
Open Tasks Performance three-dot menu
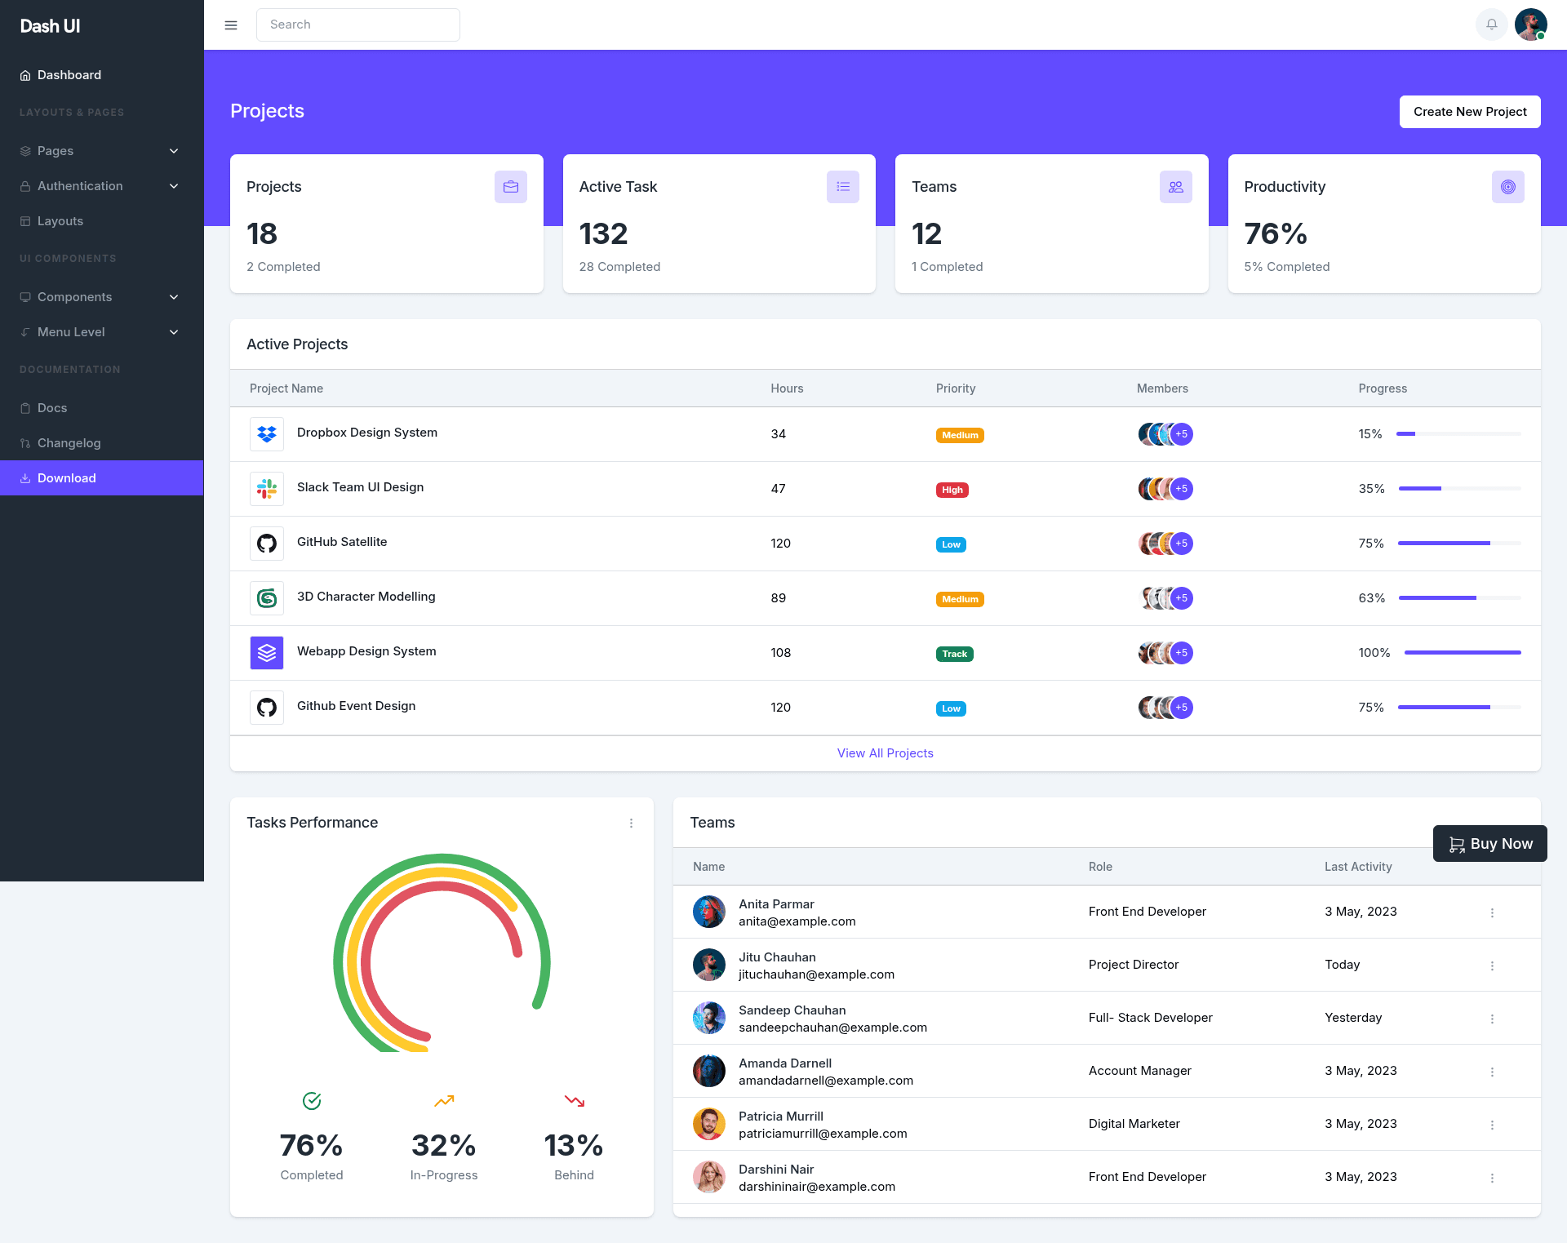(x=631, y=823)
